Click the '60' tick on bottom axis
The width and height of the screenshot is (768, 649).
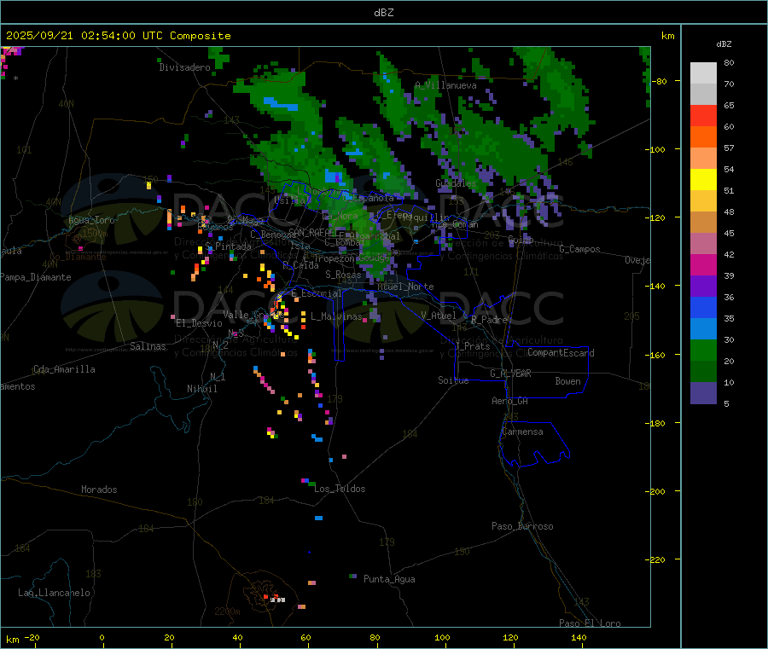coord(305,637)
